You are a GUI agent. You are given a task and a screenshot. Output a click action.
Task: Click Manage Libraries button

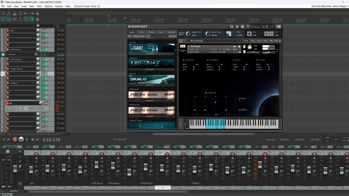139,36
